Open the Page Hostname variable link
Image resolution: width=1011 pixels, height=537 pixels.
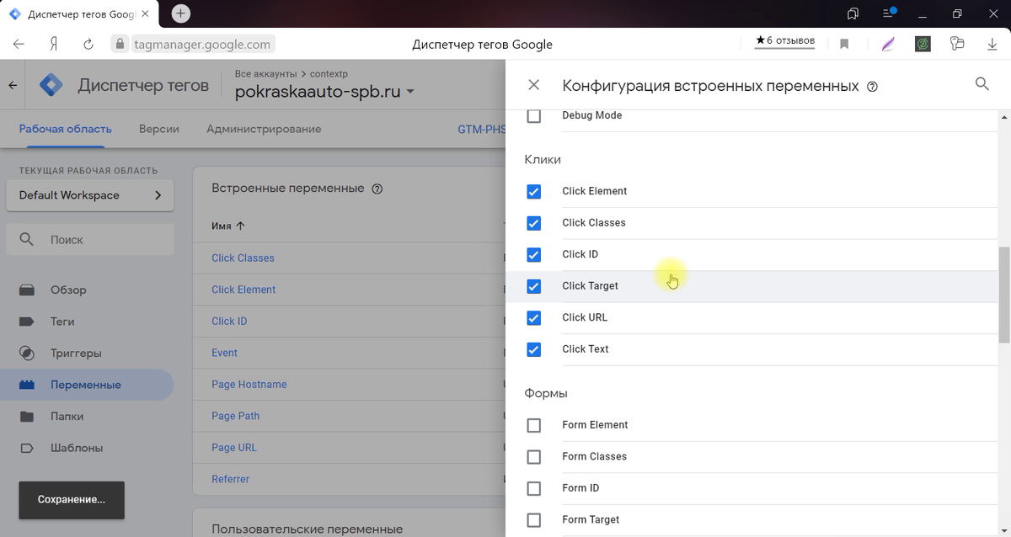pyautogui.click(x=249, y=385)
